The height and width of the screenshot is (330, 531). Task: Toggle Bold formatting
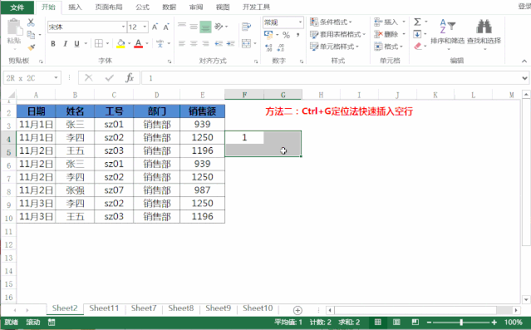53,43
